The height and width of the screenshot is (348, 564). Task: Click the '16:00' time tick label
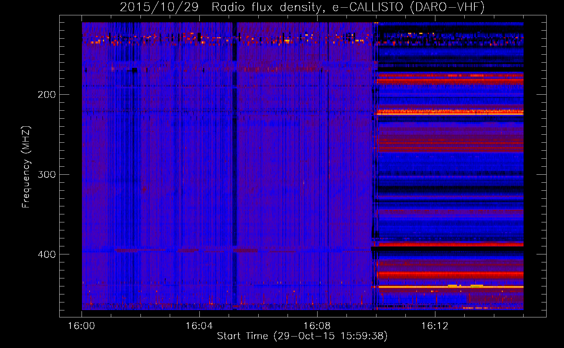(82, 326)
